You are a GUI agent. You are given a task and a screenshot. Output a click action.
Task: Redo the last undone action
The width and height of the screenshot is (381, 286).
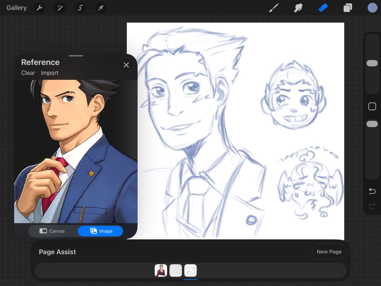[372, 207]
